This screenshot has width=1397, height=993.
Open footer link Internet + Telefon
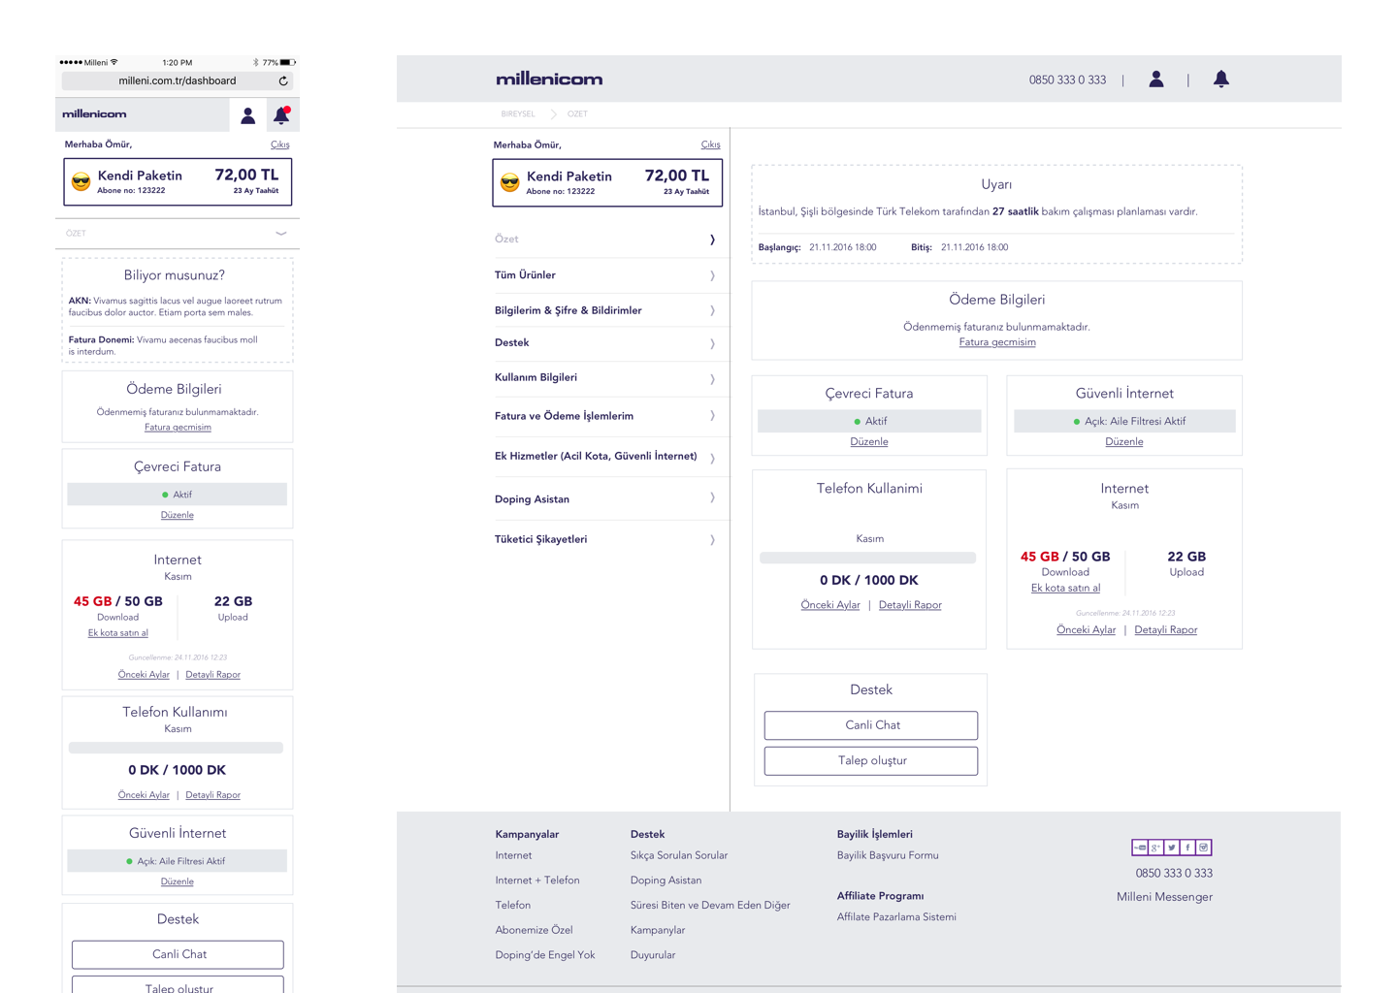(x=537, y=881)
